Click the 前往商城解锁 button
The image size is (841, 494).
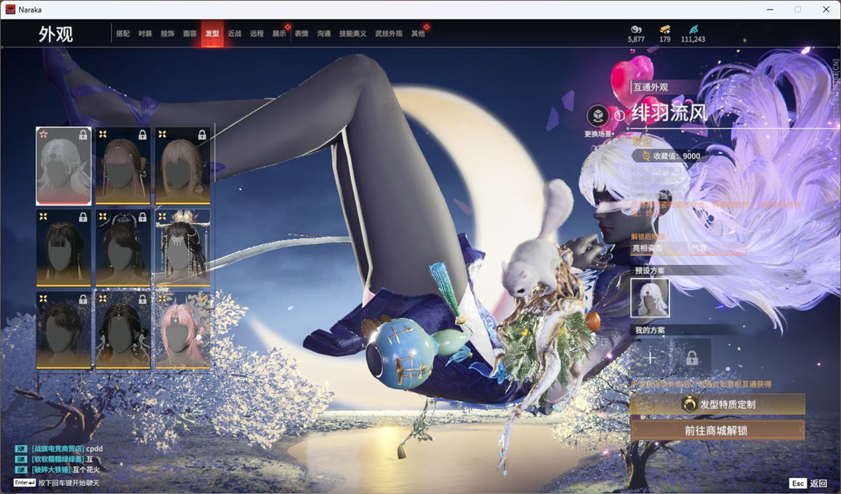(x=717, y=430)
